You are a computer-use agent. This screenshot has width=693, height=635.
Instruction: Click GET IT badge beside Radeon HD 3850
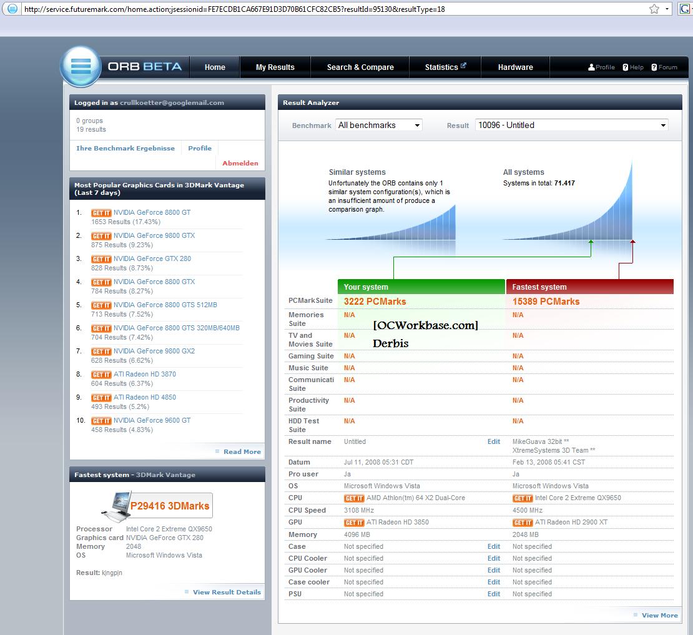(354, 523)
